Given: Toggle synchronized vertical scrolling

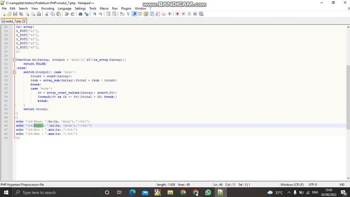Looking at the screenshot, I should coord(108,14).
